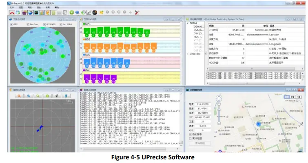Uncheck the BeiDou checkbox in sky plot
Screen dimensions: 308x163
tap(28, 24)
